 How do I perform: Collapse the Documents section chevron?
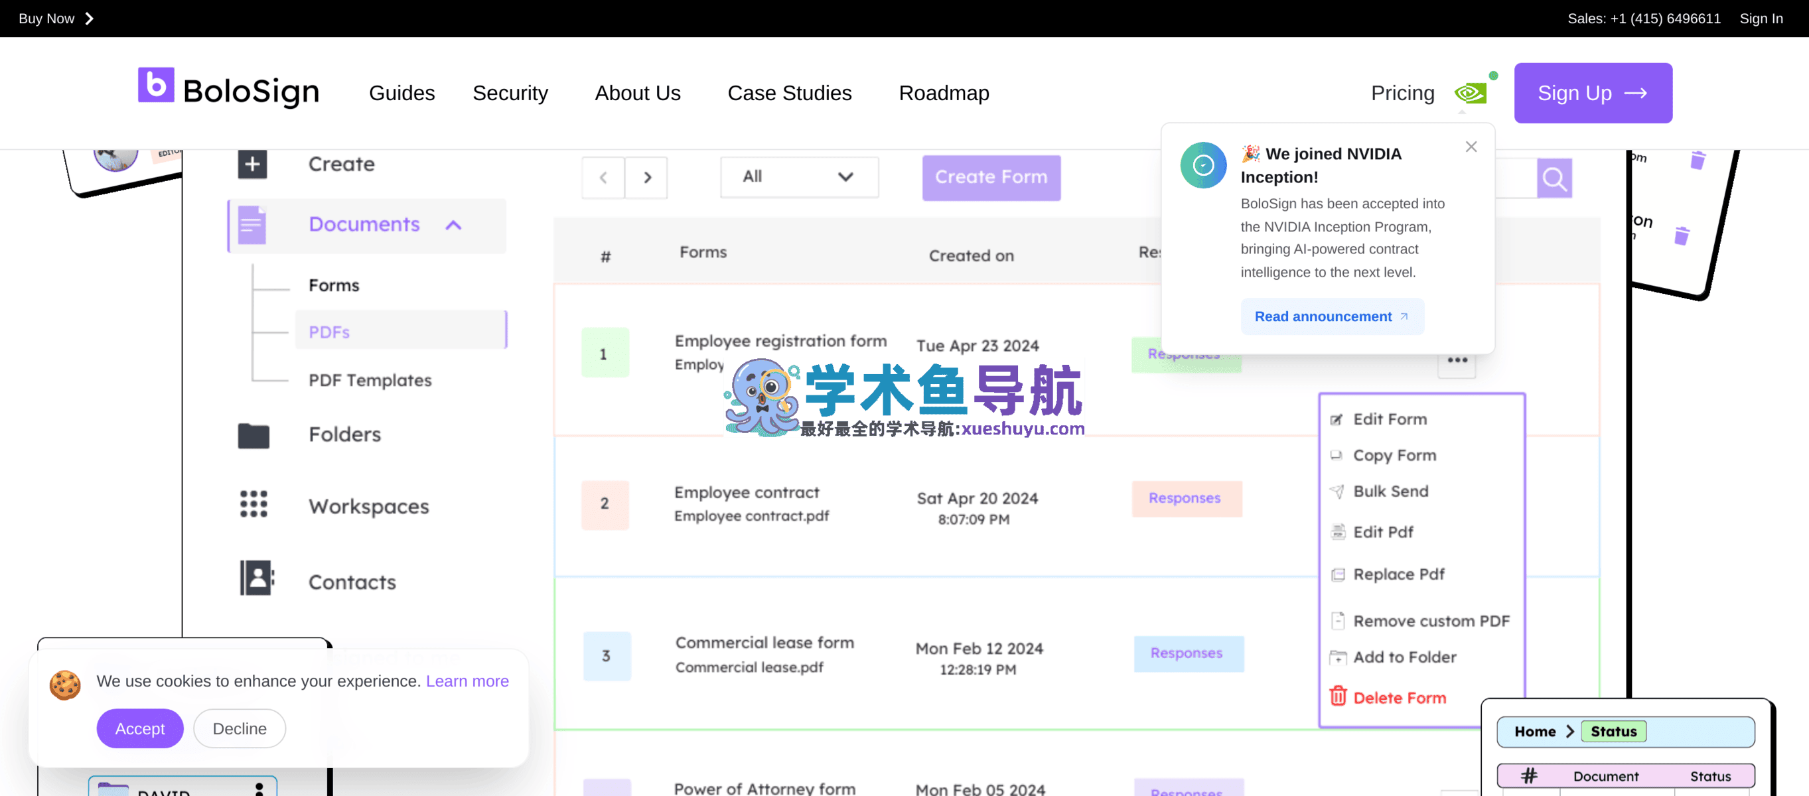click(x=454, y=226)
